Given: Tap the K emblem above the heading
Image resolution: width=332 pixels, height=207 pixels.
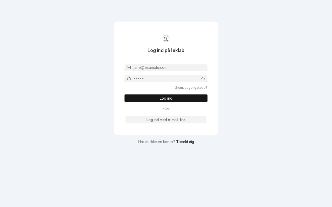Looking at the screenshot, I should pyautogui.click(x=166, y=39).
